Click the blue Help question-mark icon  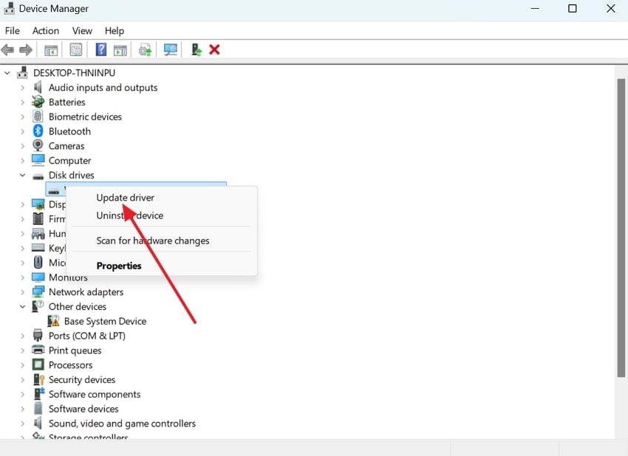[101, 49]
